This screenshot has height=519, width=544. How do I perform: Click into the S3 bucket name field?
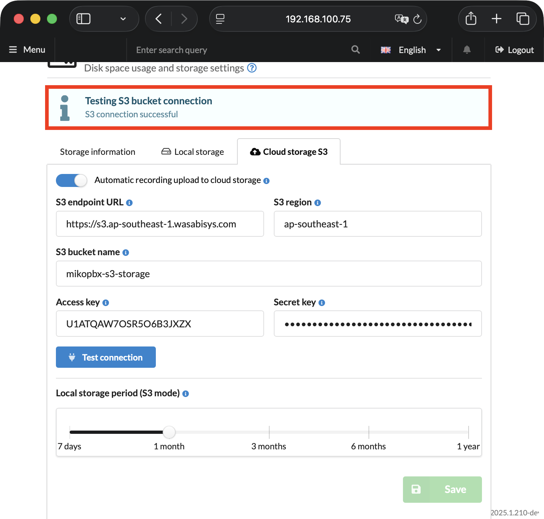(269, 274)
